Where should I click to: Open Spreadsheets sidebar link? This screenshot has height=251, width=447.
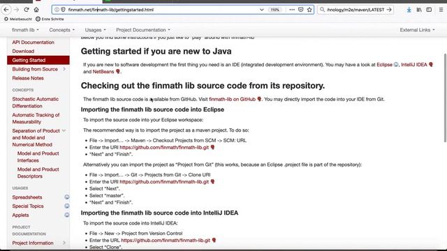coord(27,197)
